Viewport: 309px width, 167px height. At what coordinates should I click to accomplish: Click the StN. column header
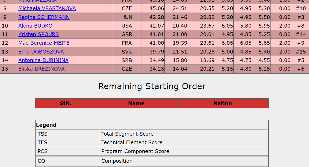tap(65, 103)
